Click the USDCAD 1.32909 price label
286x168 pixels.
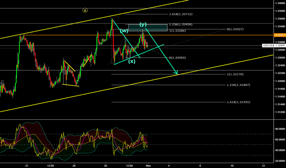pos(274,46)
